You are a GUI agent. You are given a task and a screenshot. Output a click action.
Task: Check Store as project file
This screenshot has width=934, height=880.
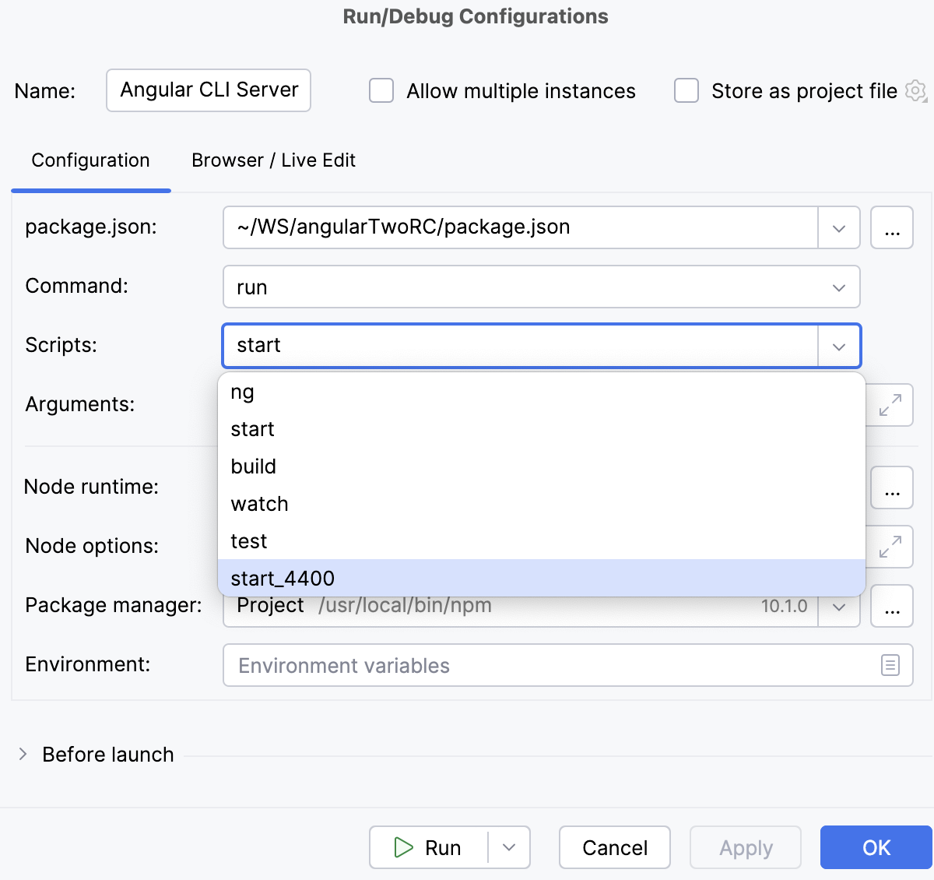pyautogui.click(x=686, y=90)
